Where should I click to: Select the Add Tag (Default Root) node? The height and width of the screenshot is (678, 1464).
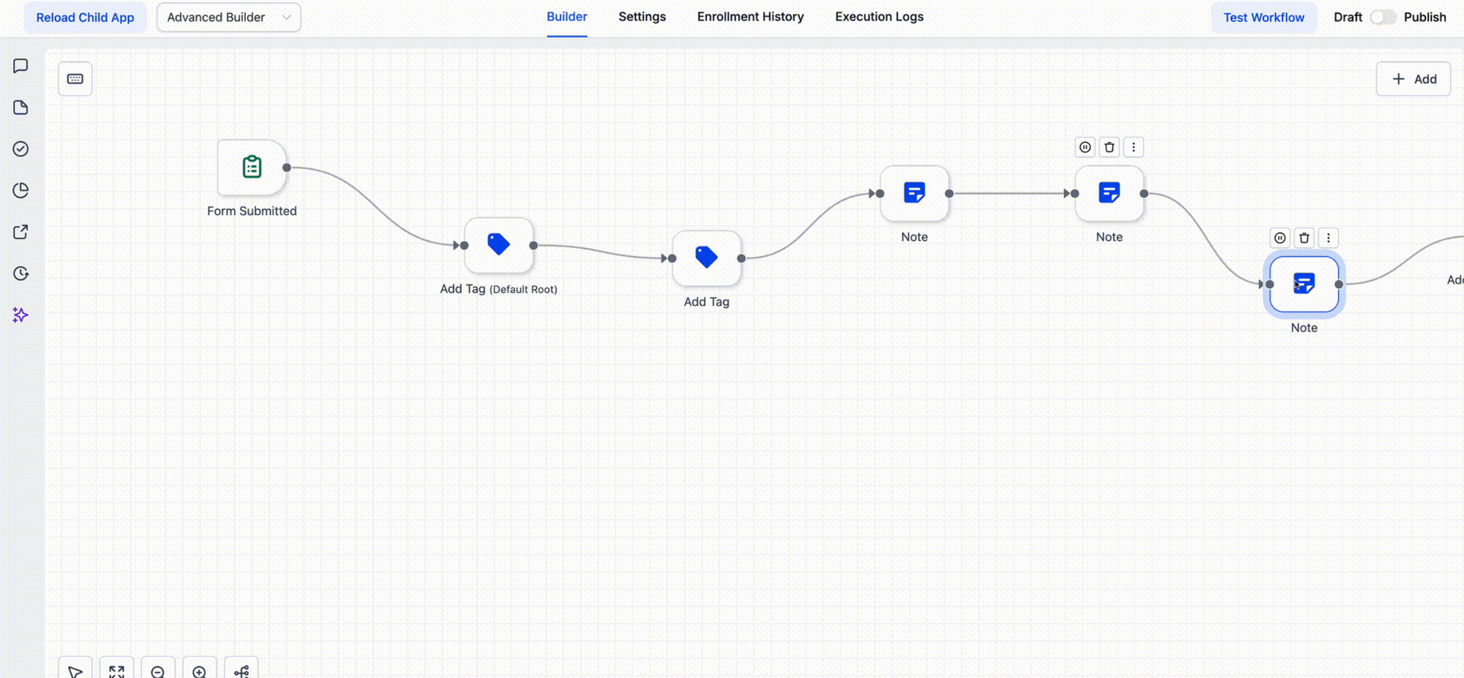[498, 245]
